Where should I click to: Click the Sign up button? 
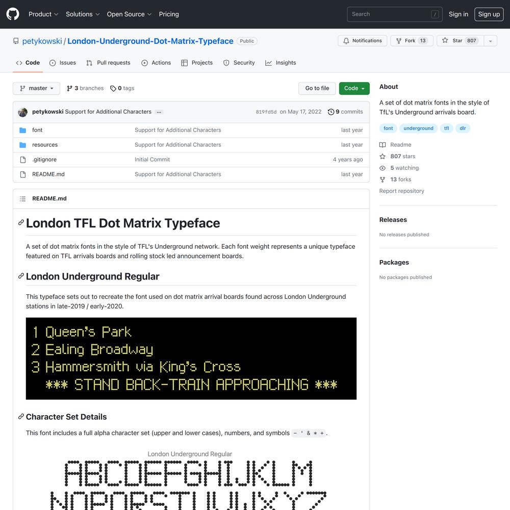[x=489, y=14]
